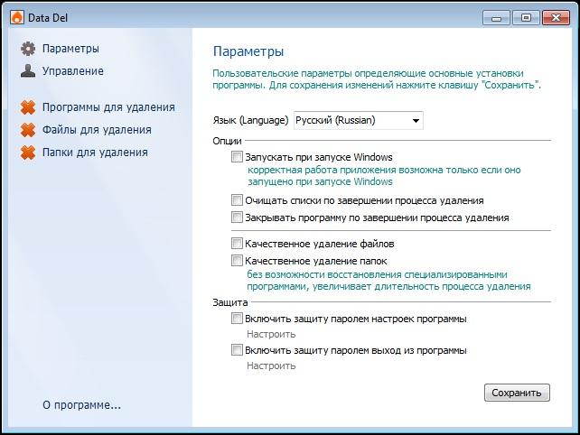
Task: Click the Data Del flame icon in title bar
Action: 17,17
